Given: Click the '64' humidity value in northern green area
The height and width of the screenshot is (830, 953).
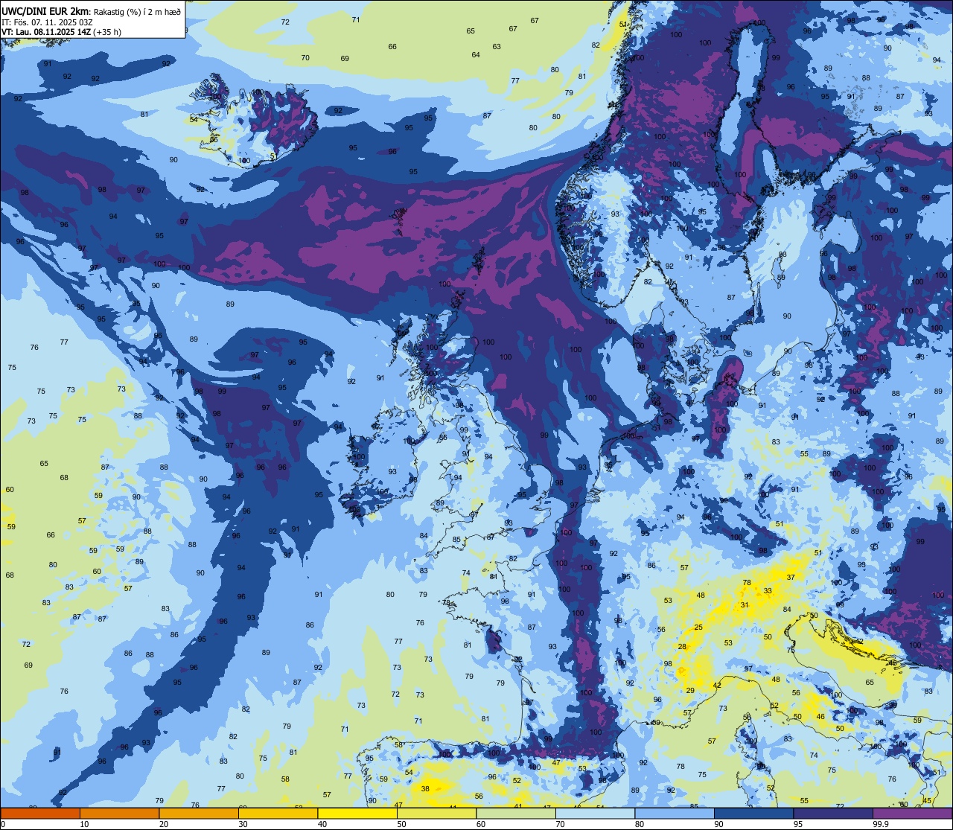Looking at the screenshot, I should point(476,54).
